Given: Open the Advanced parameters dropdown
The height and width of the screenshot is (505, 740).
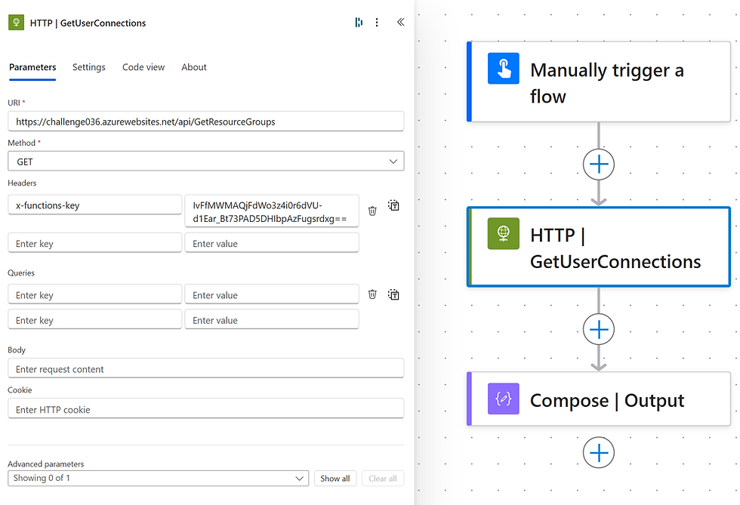Looking at the screenshot, I should [158, 478].
